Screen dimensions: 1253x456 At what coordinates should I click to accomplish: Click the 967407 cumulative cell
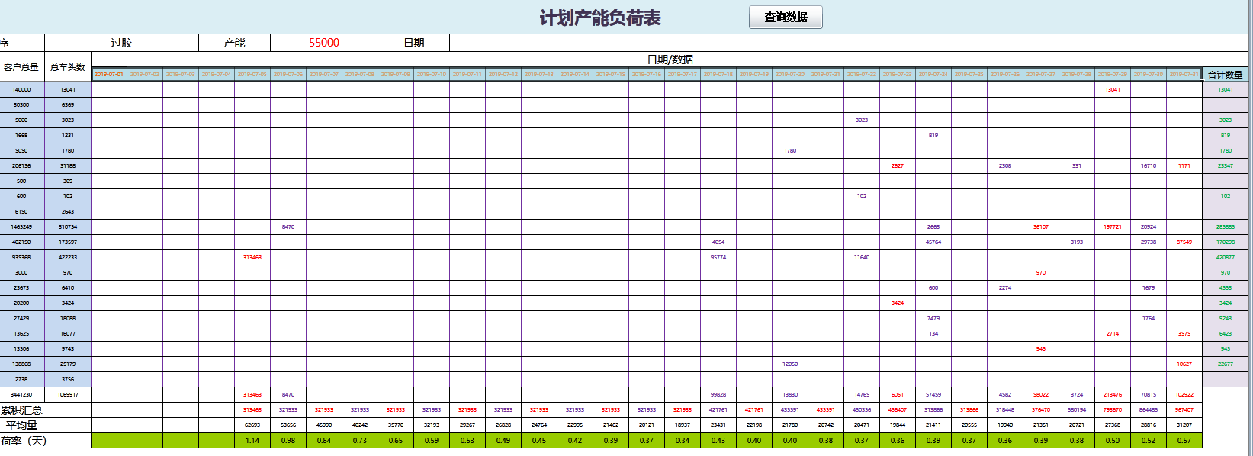(x=1184, y=410)
